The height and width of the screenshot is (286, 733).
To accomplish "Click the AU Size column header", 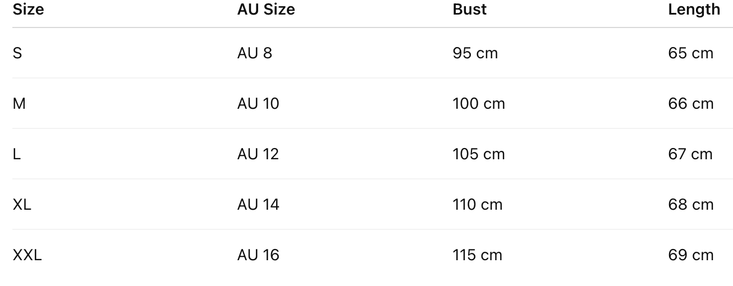I will 265,10.
